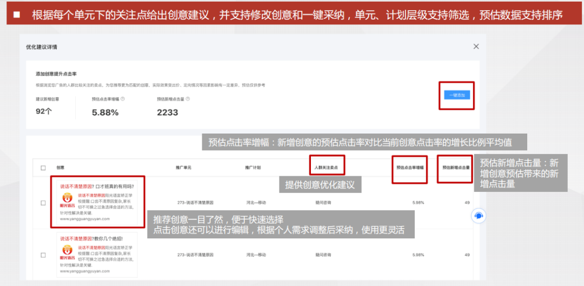This screenshot has width=584, height=286.
Task: Click help icon beside 预估新增点击量 stat
Action: click(x=188, y=99)
